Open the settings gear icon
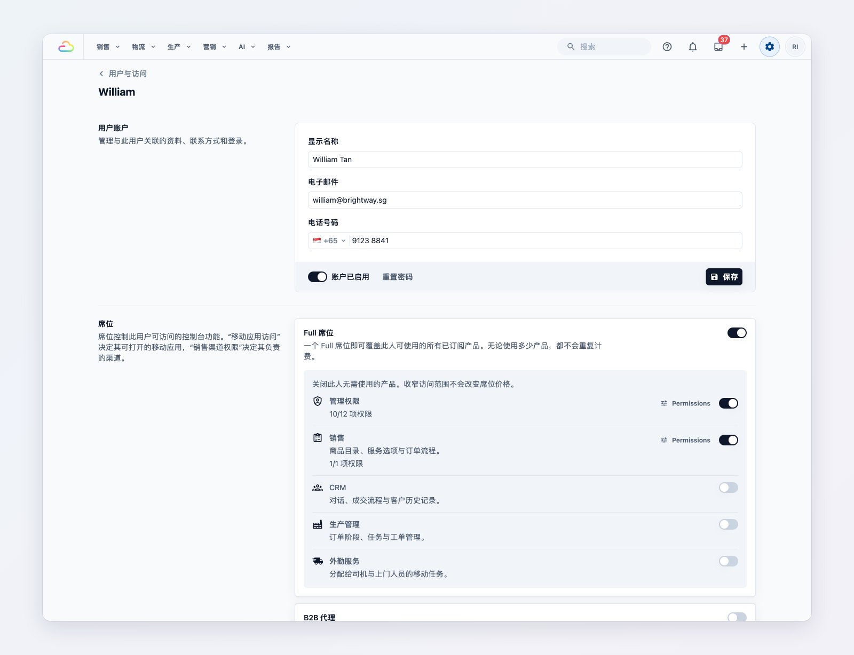The image size is (854, 655). click(x=770, y=47)
